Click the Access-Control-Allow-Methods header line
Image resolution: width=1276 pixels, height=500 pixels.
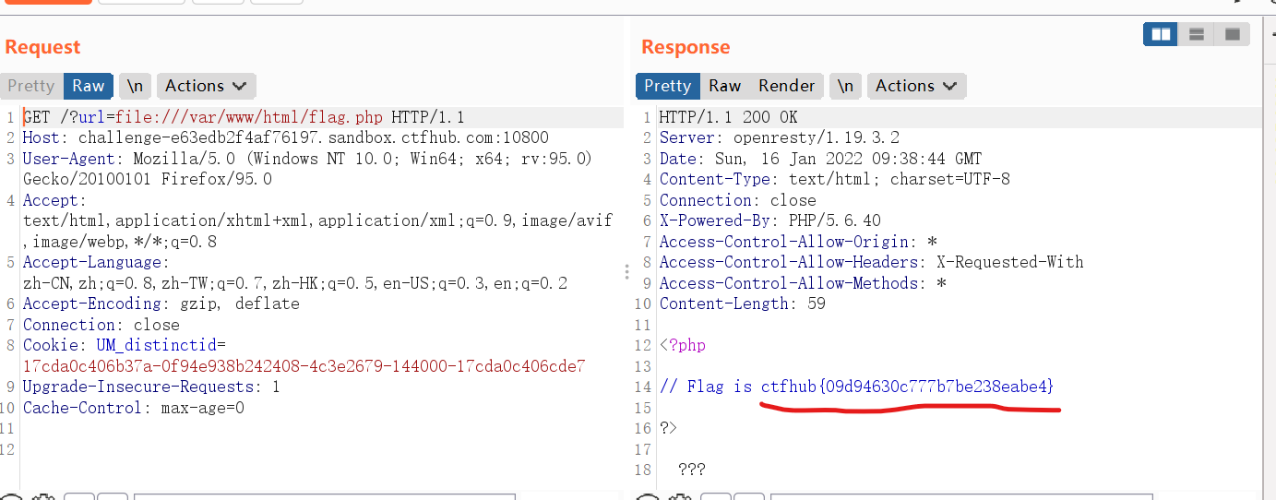[x=803, y=283]
